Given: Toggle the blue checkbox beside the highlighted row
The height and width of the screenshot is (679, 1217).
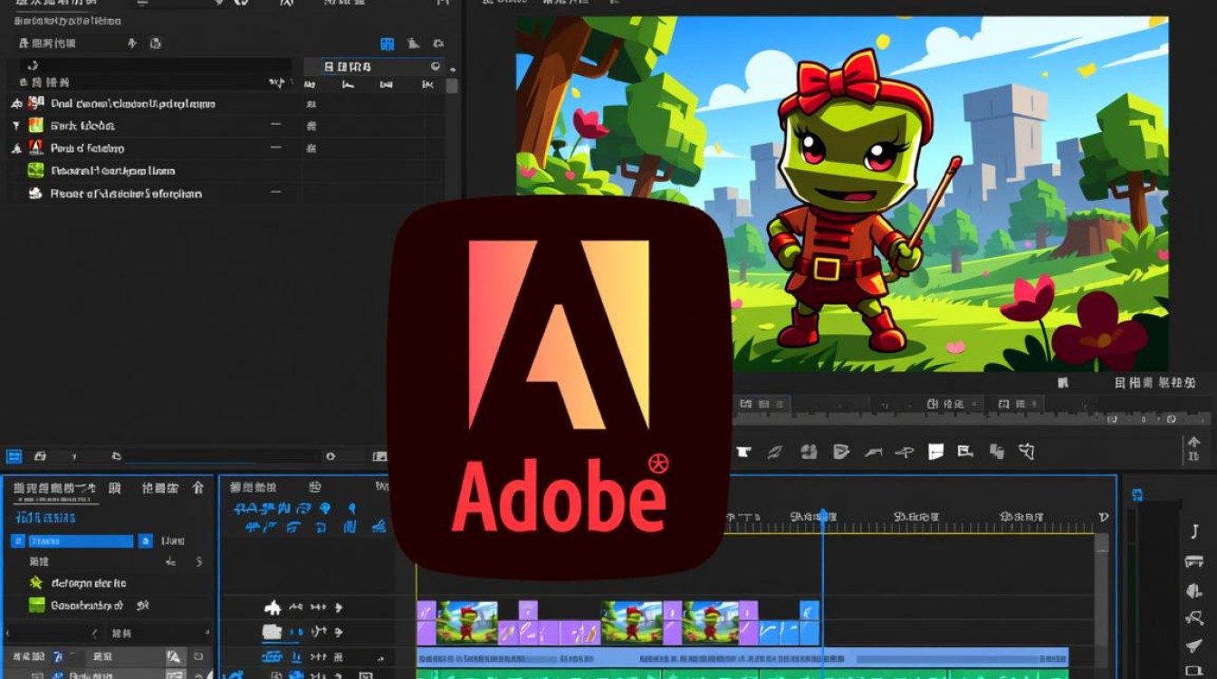Looking at the screenshot, I should click(x=17, y=540).
